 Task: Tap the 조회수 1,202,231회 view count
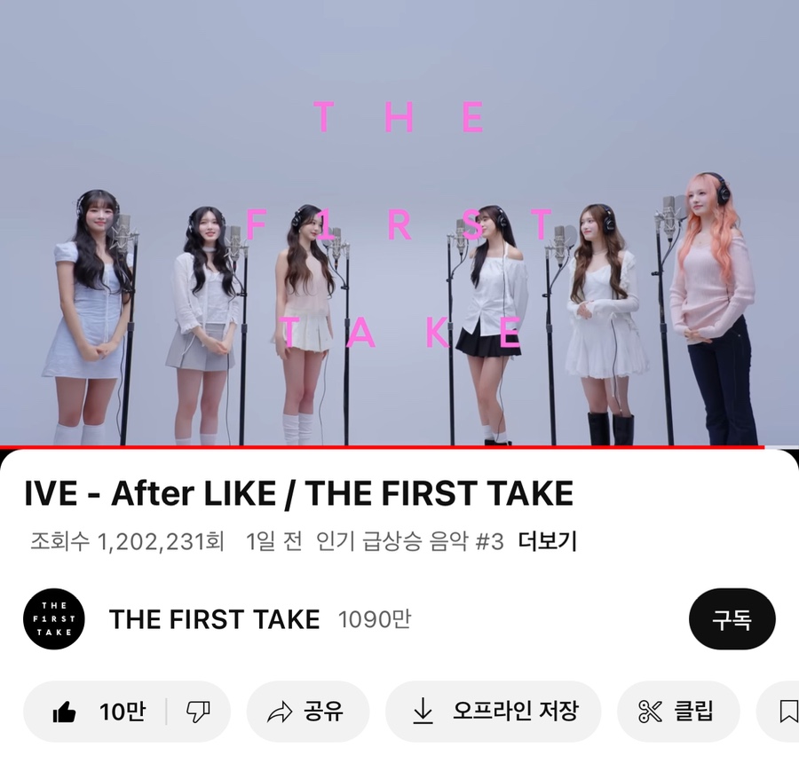click(127, 541)
